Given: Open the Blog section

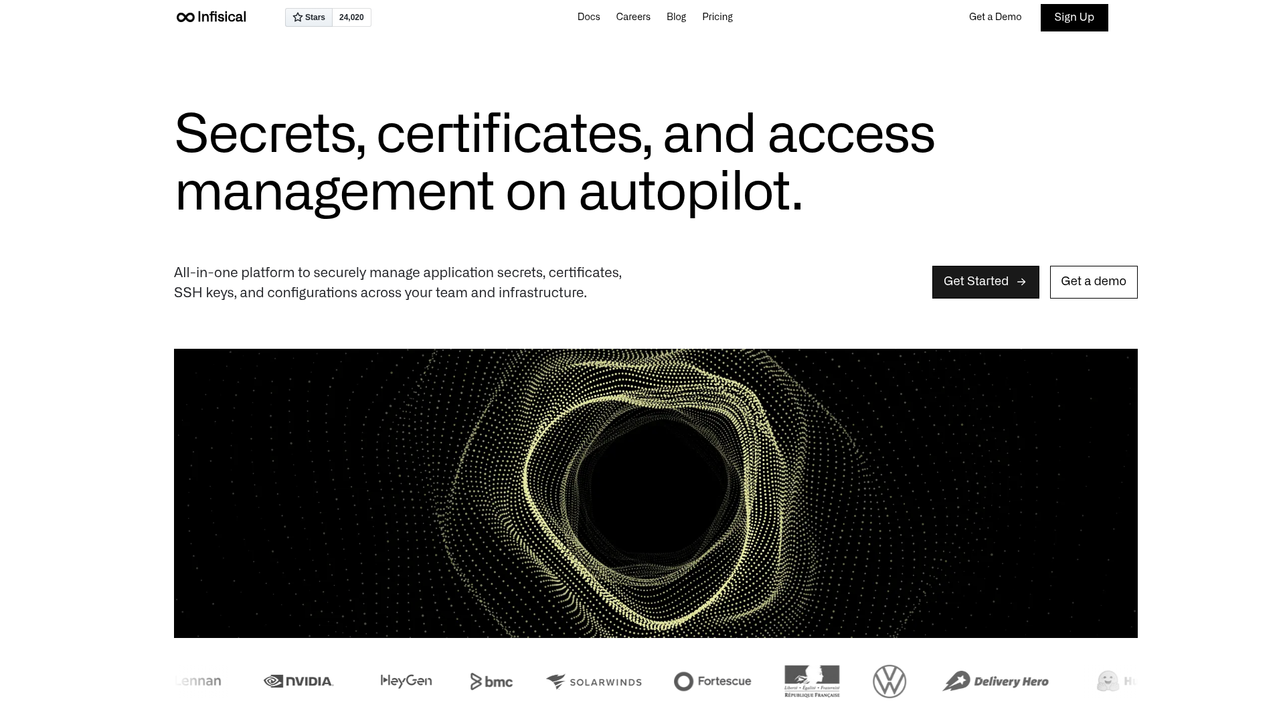Looking at the screenshot, I should 676,17.
